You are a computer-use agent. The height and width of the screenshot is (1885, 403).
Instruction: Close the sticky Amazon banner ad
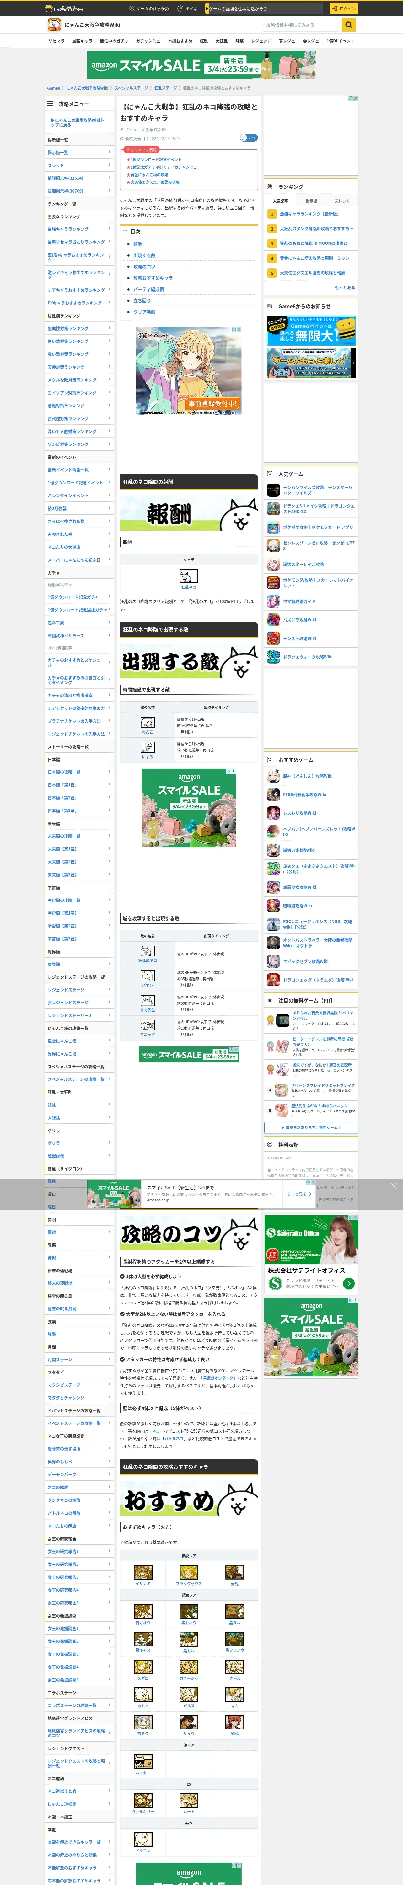(394, 1186)
